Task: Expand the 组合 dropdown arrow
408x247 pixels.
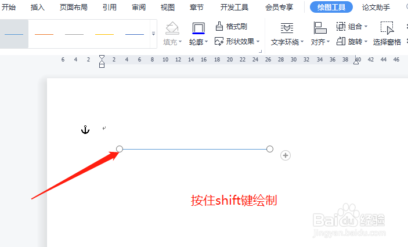Action: [366, 26]
